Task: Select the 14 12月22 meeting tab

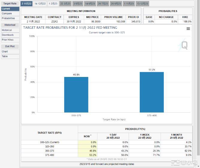Action: pyautogui.click(x=40, y=4)
